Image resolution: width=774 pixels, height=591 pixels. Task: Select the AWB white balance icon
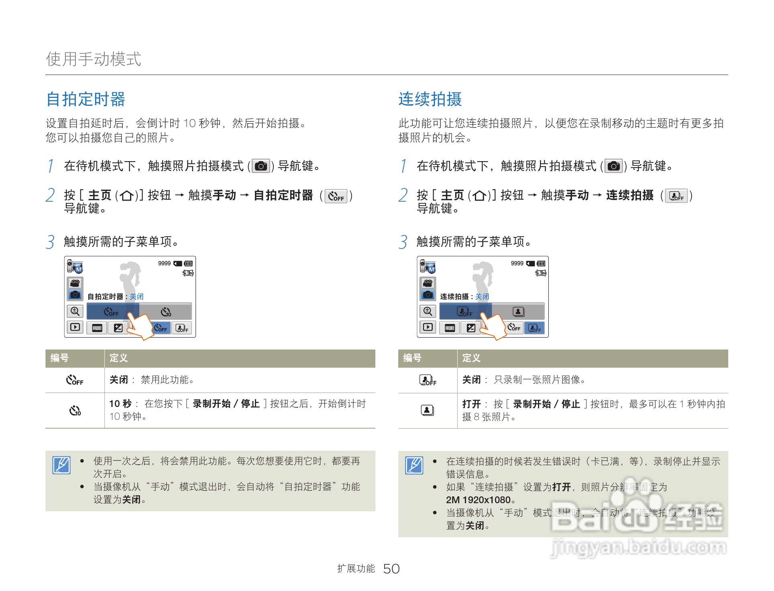pos(97,329)
